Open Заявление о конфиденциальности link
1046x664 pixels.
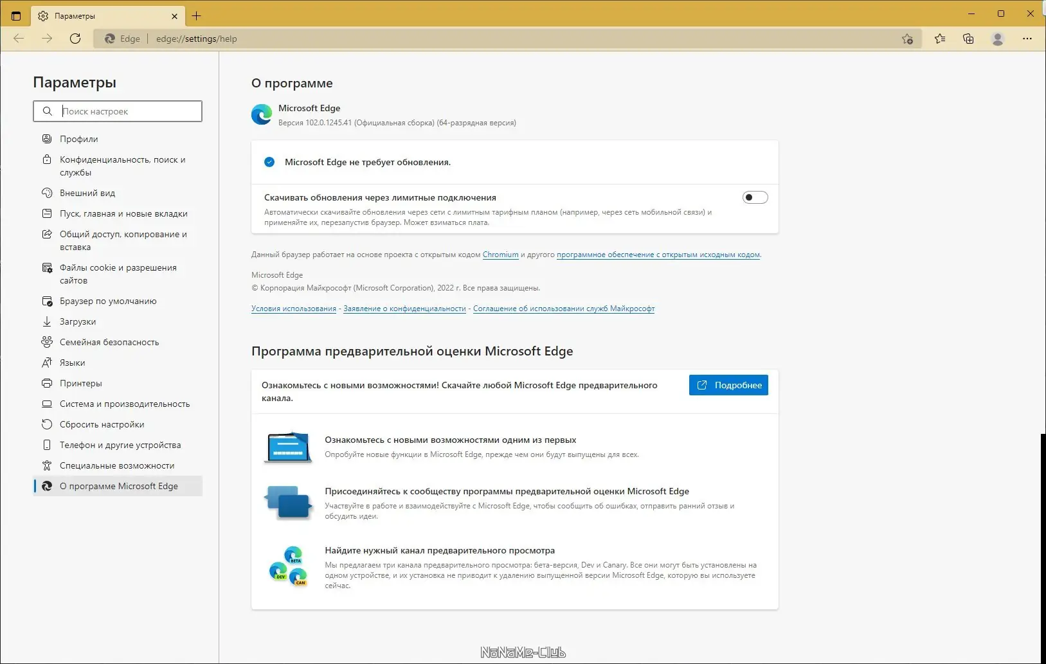(404, 309)
